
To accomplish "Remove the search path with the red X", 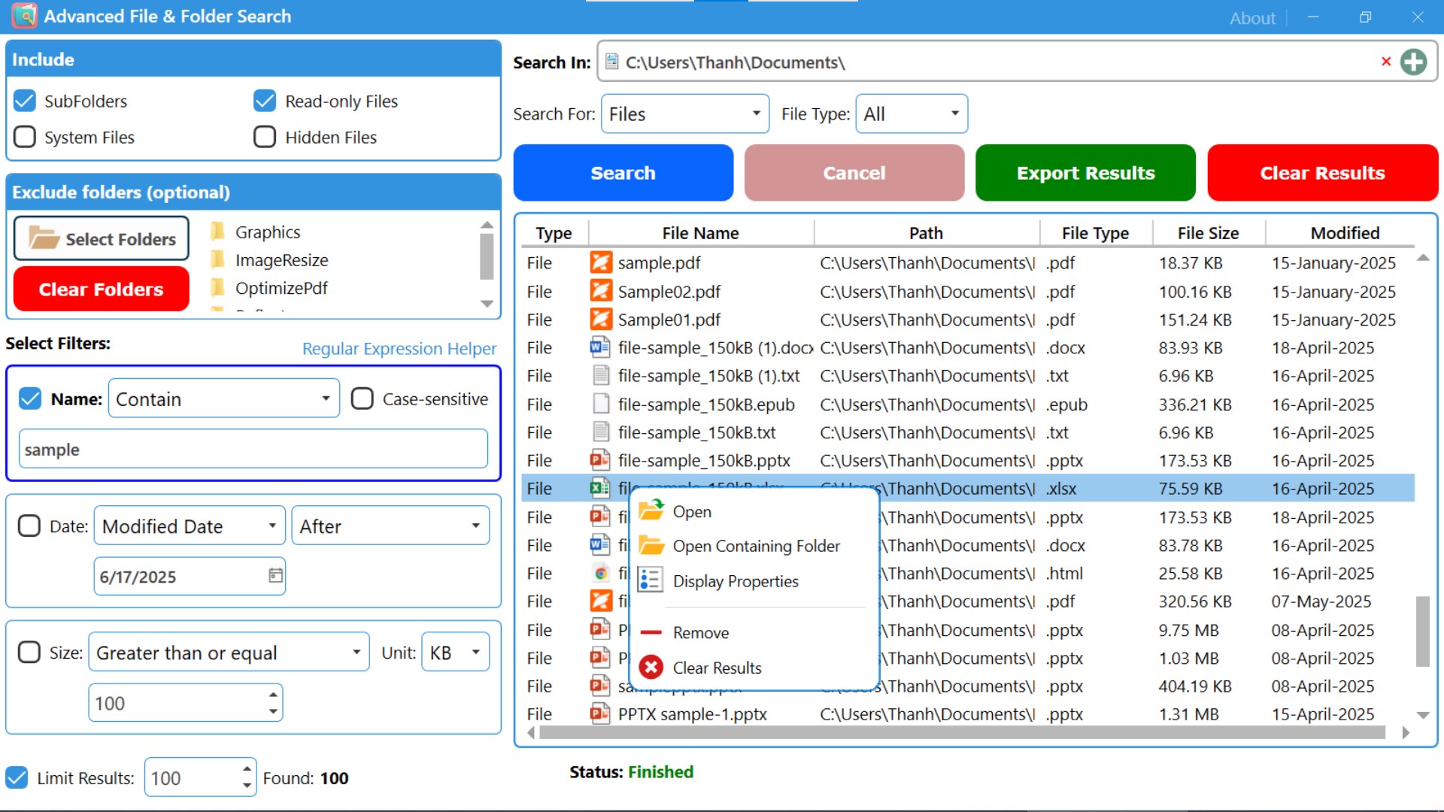I will tap(1386, 62).
